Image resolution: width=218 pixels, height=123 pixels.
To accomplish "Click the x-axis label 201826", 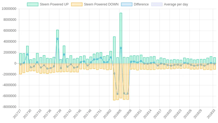I will (188, 114).
